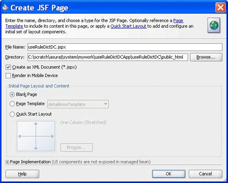Open the detailAreaTemplate dropdown
Screen dimensions: 228x183
[x=78, y=104]
